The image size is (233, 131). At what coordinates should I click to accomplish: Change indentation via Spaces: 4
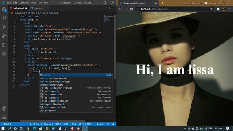48,124
